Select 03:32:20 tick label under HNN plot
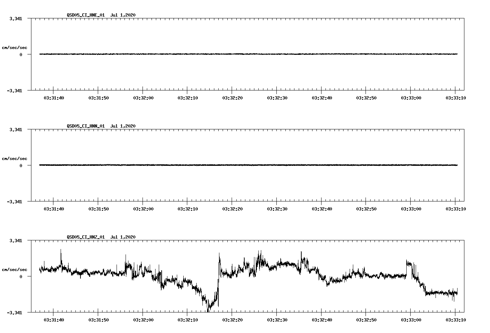This screenshot has width=490, height=333. (x=232, y=209)
